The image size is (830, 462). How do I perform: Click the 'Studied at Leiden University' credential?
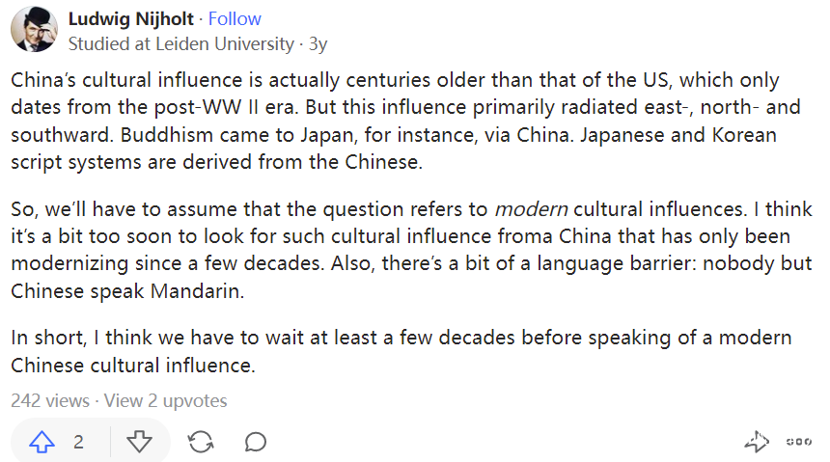tap(181, 43)
